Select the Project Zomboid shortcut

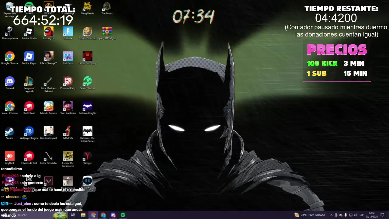pyautogui.click(x=88, y=33)
